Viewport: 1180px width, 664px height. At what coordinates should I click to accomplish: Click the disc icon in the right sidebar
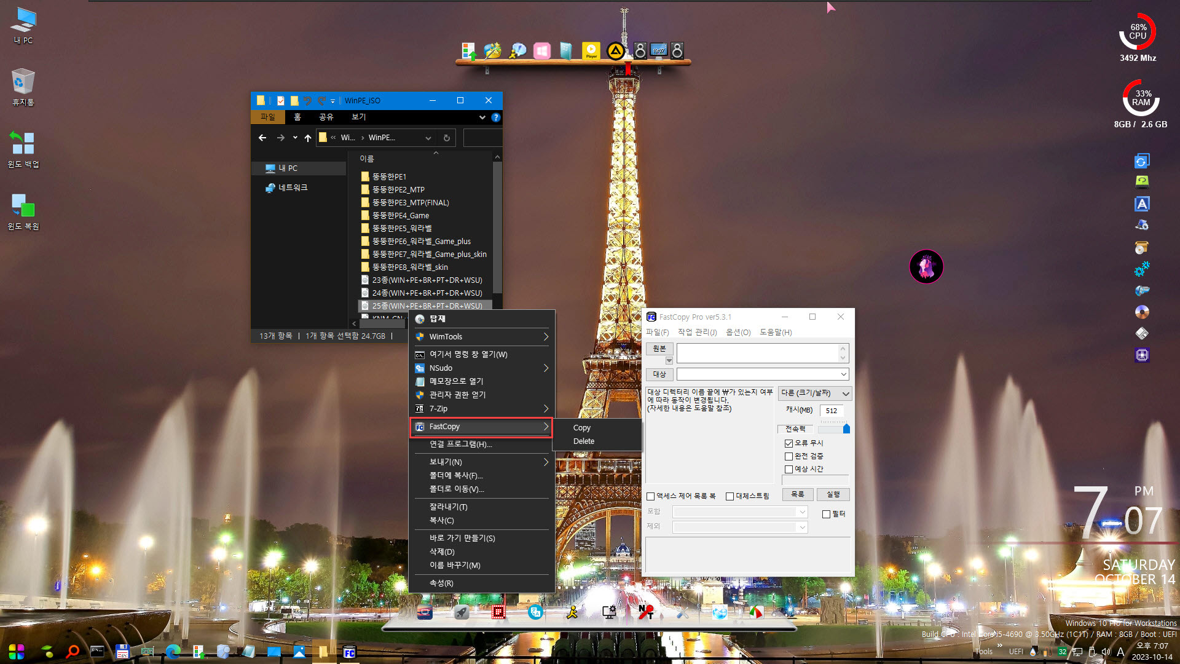1142,312
